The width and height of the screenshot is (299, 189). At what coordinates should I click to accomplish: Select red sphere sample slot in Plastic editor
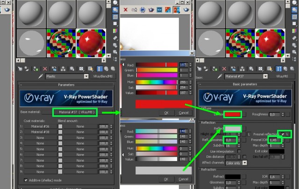click(91, 43)
